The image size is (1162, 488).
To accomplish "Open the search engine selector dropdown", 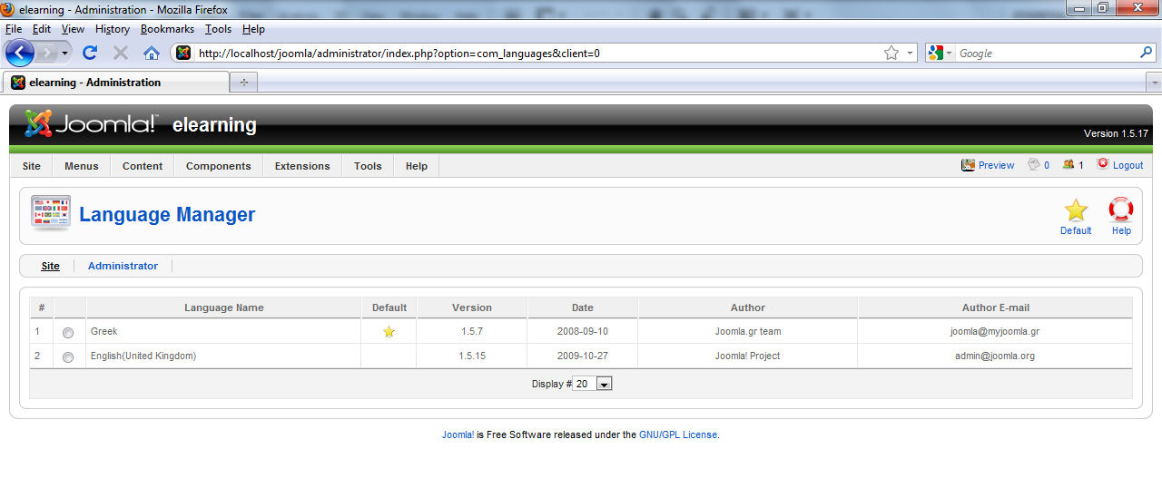I will click(950, 53).
